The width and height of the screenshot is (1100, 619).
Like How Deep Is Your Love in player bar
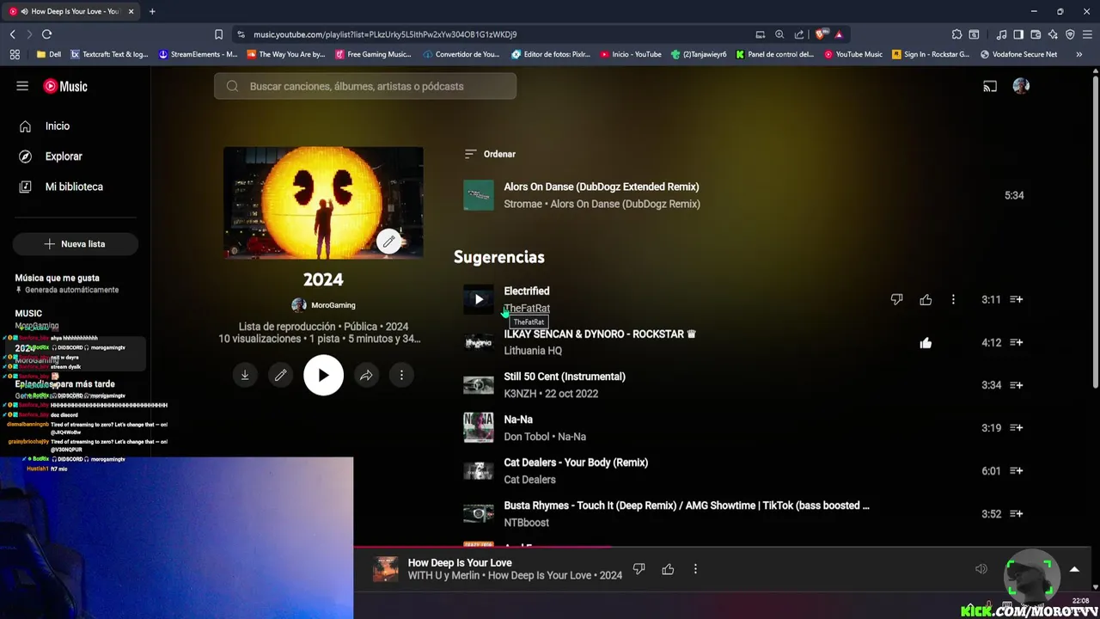(668, 569)
